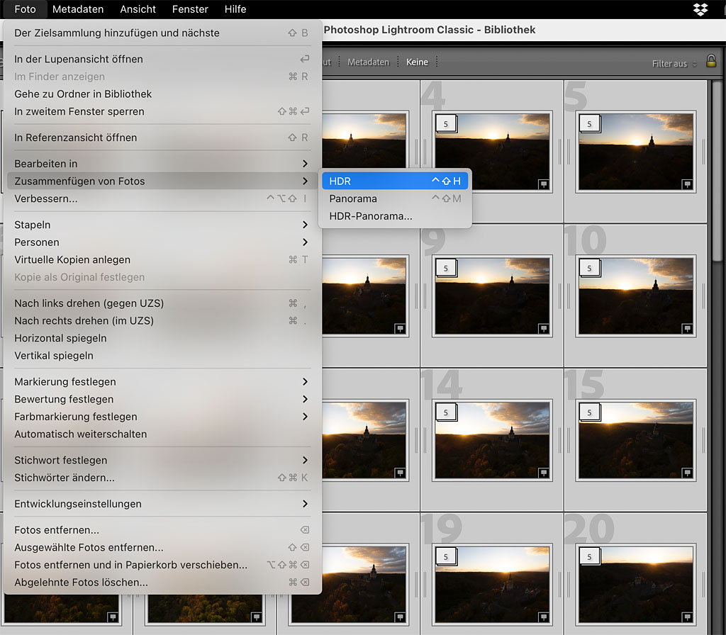The width and height of the screenshot is (726, 635).
Task: Click stack count badge on thumbnail 5
Action: click(x=589, y=124)
